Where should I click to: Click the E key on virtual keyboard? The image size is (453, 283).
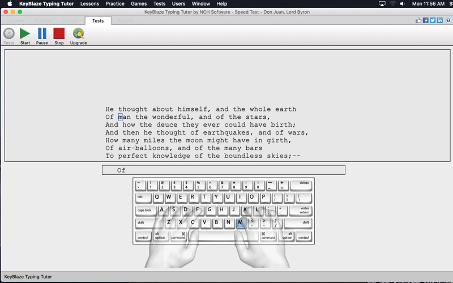tap(181, 197)
